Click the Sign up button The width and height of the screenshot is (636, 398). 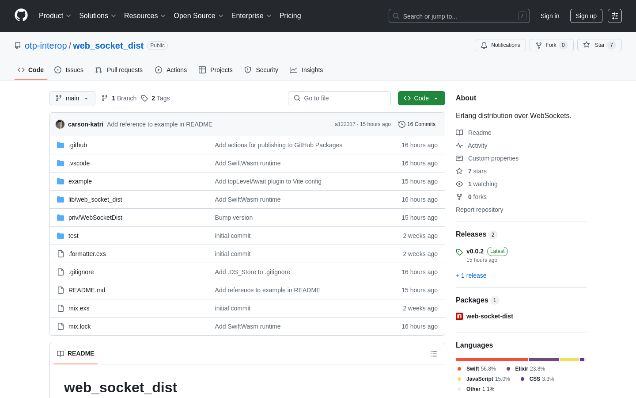point(586,16)
